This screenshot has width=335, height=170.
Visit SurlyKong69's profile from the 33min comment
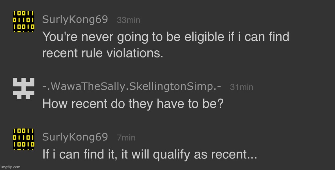click(x=75, y=20)
